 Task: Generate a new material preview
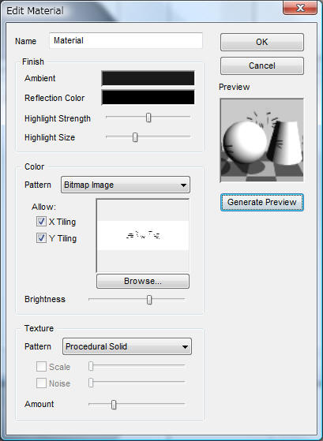[262, 202]
